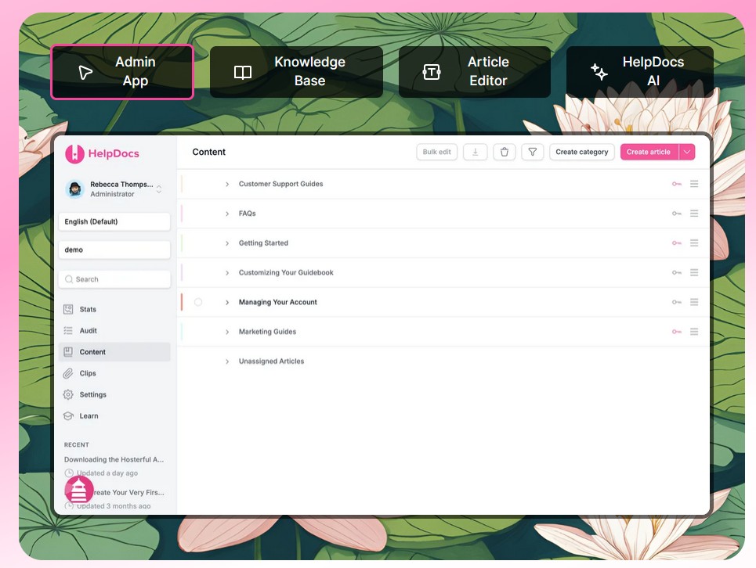The height and width of the screenshot is (568, 756).
Task: Click key icon for Managing Your Account
Action: pos(677,302)
